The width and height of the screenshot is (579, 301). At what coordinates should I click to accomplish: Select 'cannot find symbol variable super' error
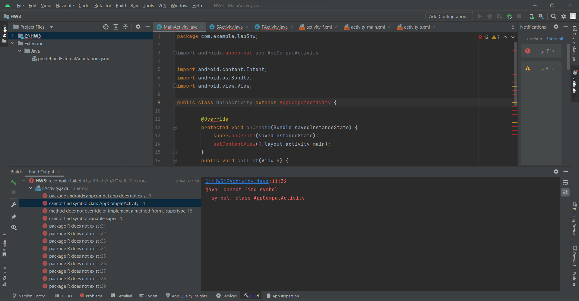pos(83,219)
